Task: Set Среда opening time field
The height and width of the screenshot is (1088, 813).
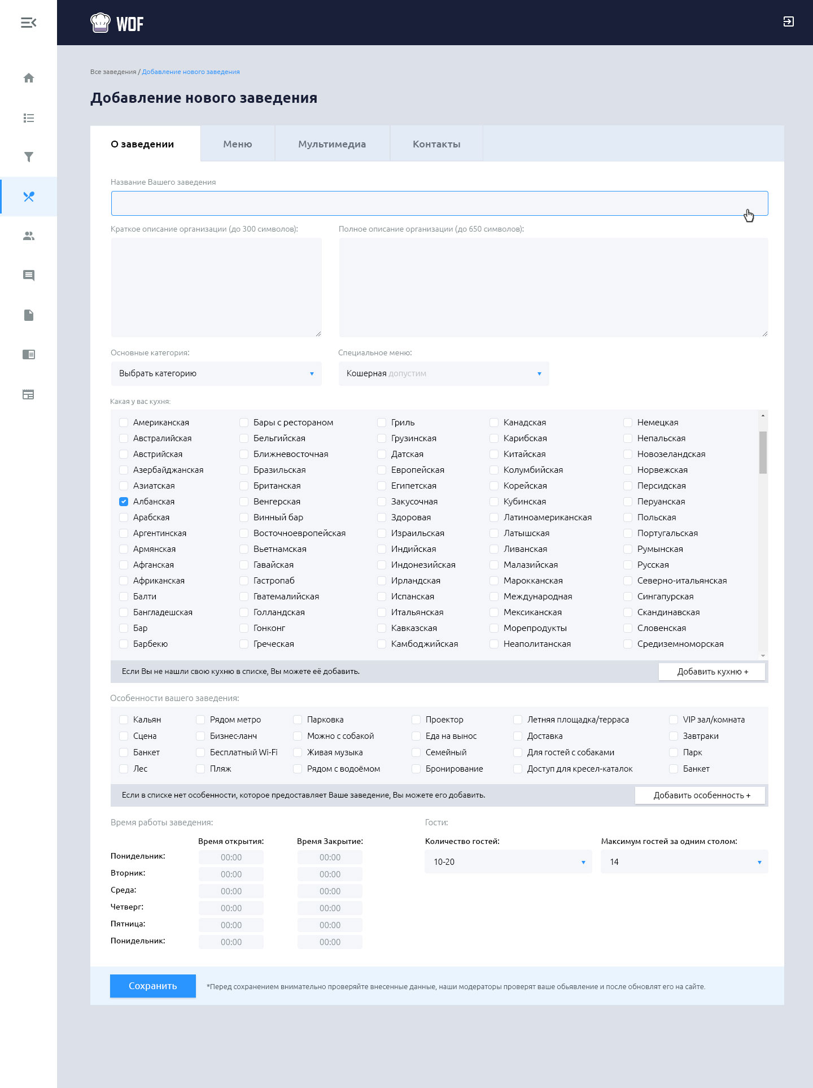Action: [x=231, y=891]
